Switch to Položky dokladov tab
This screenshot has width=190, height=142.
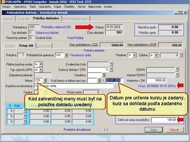click(x=46, y=18)
